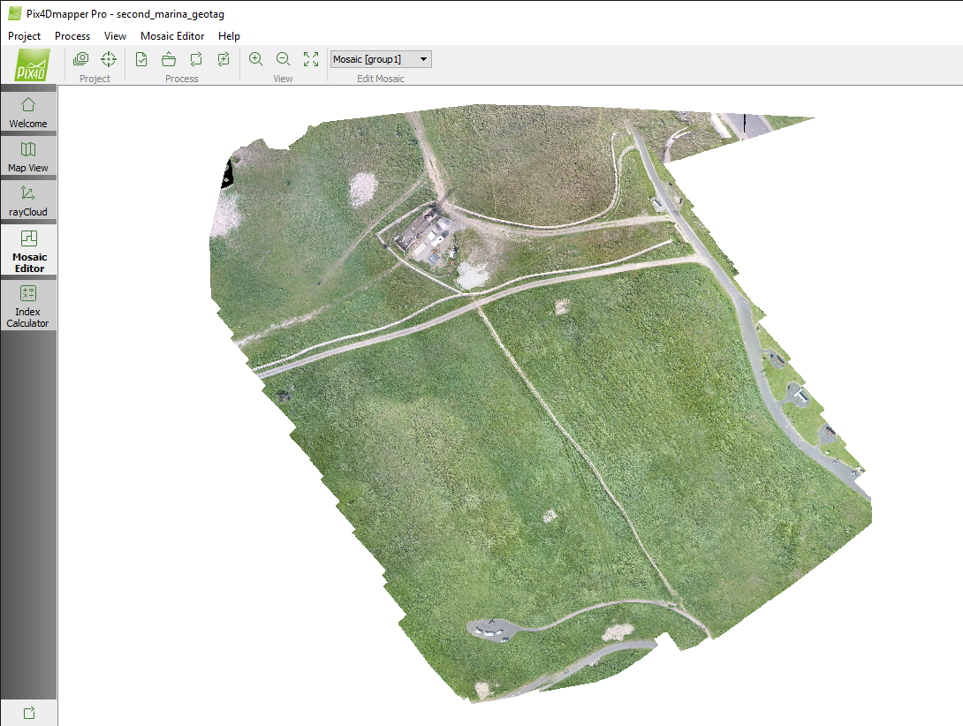Screen dimensions: 963x726
Task: Click the Reoptimize icon in Process group
Action: (196, 59)
